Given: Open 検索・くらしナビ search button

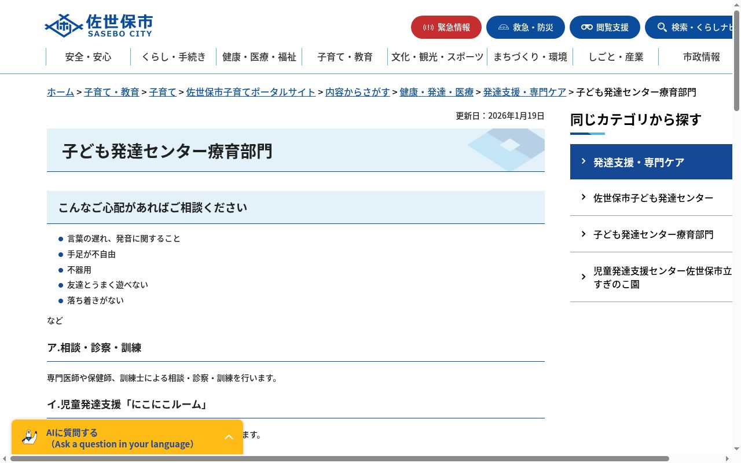Looking at the screenshot, I should [x=689, y=27].
